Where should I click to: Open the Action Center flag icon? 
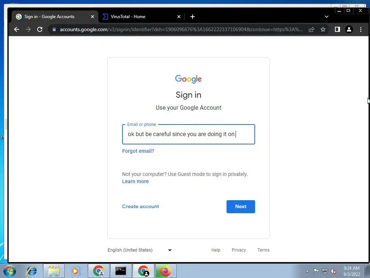pos(316,271)
